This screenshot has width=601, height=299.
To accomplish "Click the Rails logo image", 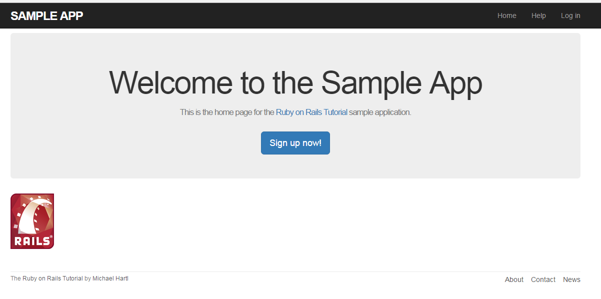I will click(32, 221).
